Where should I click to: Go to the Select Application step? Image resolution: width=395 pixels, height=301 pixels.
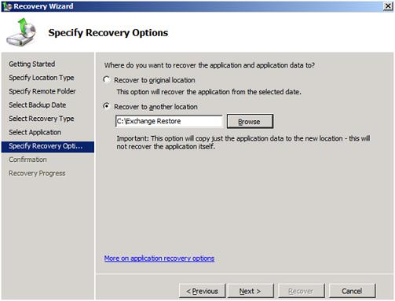pos(35,132)
